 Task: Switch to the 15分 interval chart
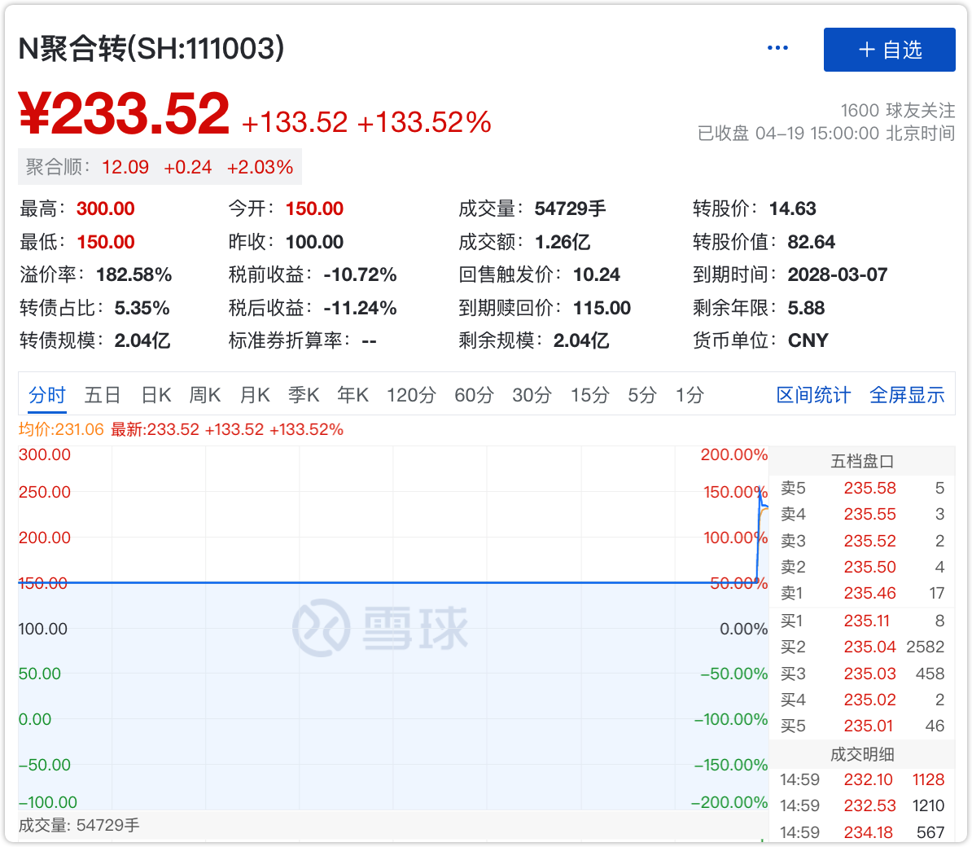click(589, 396)
